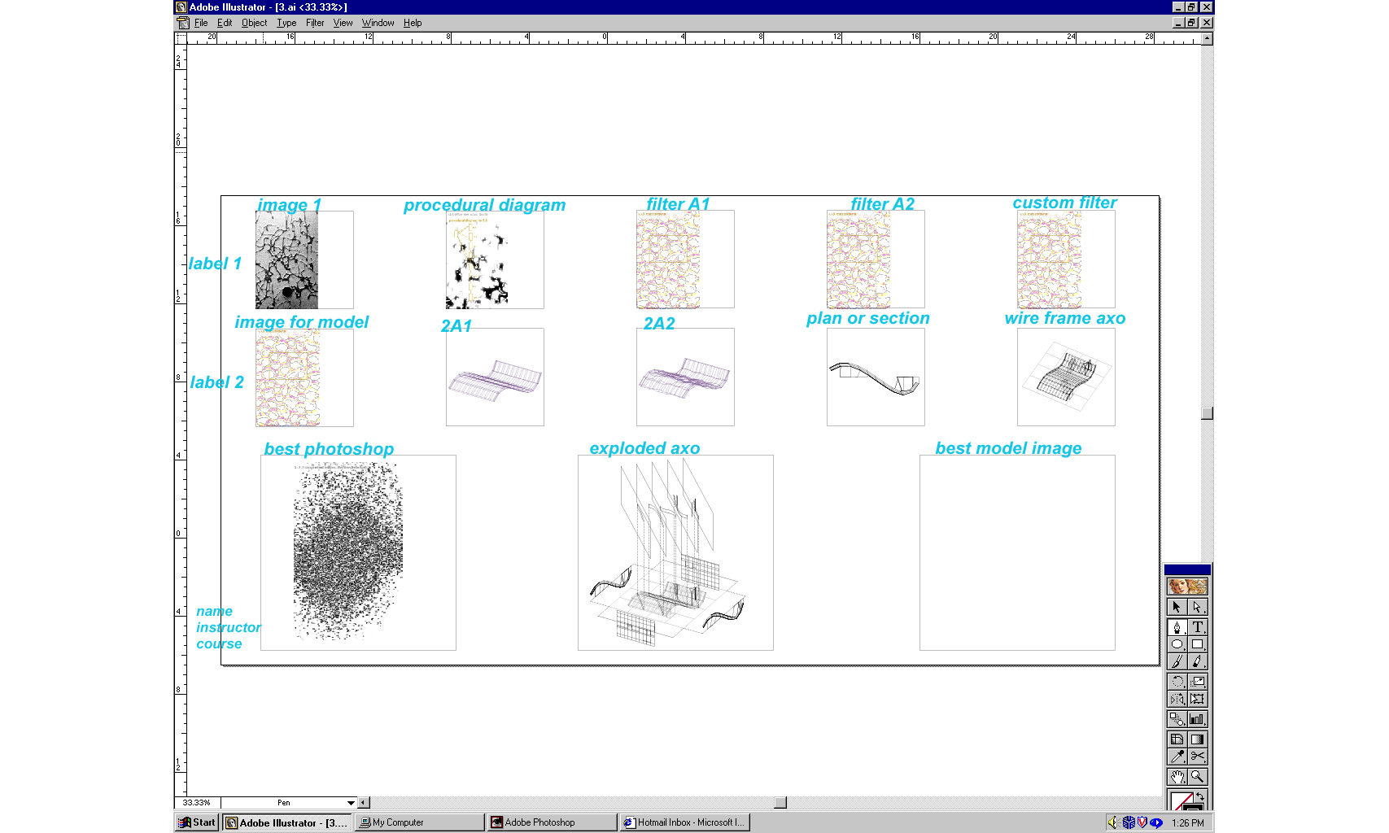The width and height of the screenshot is (1389, 833).
Task: Select the Rotate tool
Action: 1177,682
